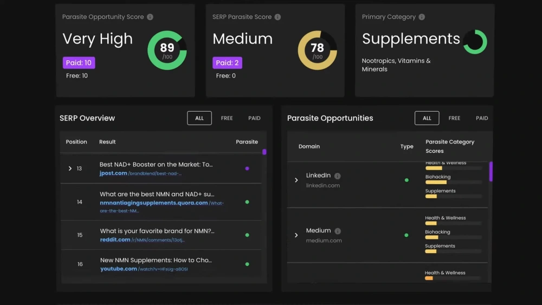The height and width of the screenshot is (305, 542).
Task: Click the Position column header
Action: [x=76, y=142]
